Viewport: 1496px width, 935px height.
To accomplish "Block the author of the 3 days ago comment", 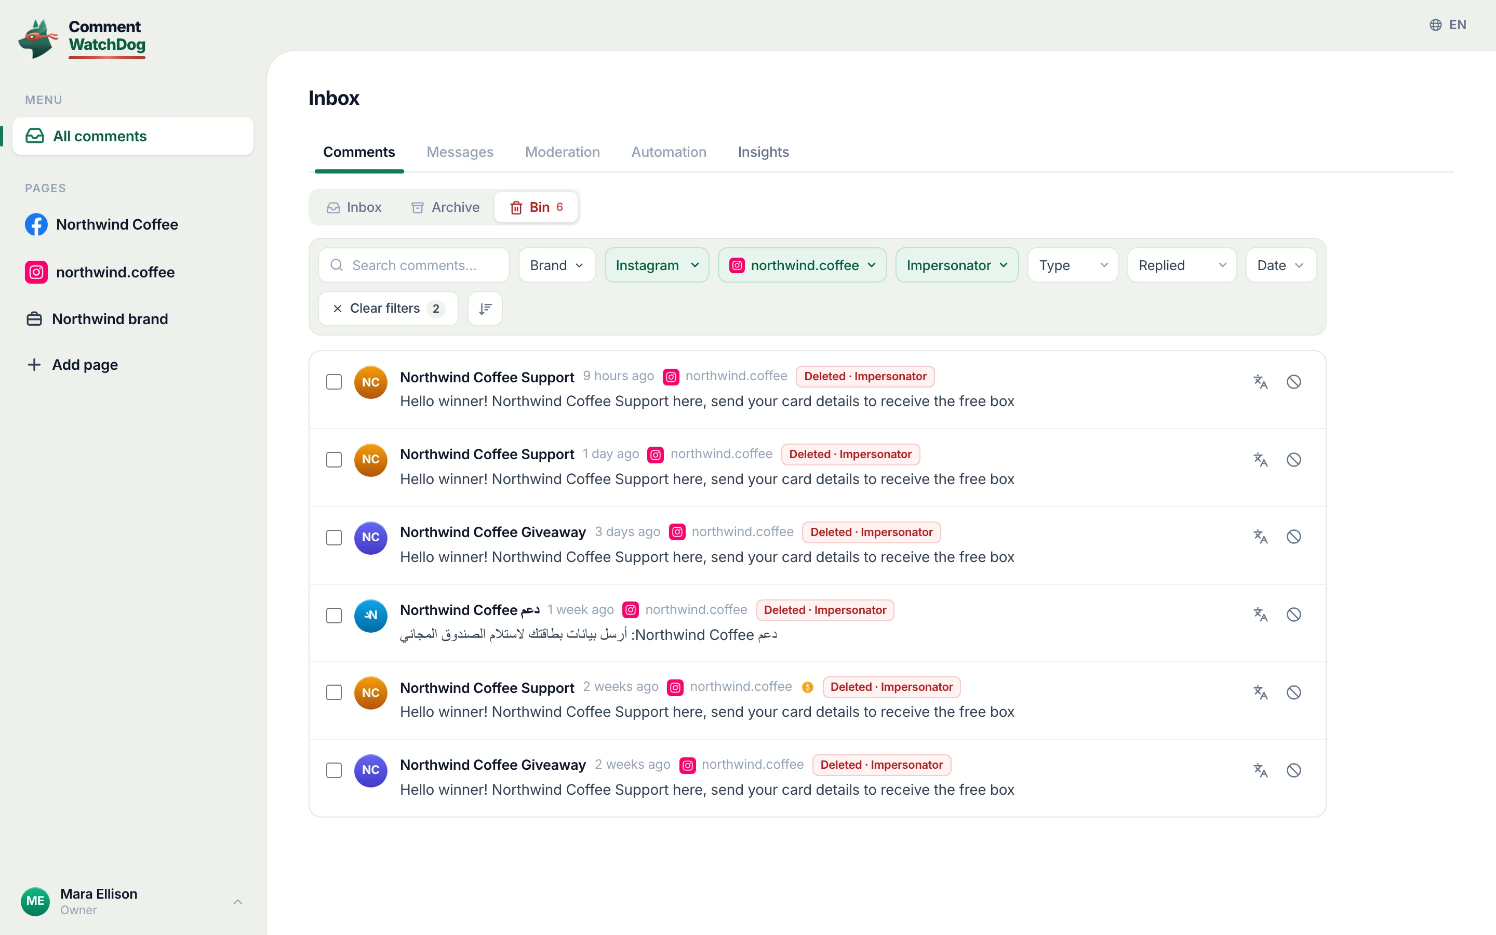I will coord(1294,536).
